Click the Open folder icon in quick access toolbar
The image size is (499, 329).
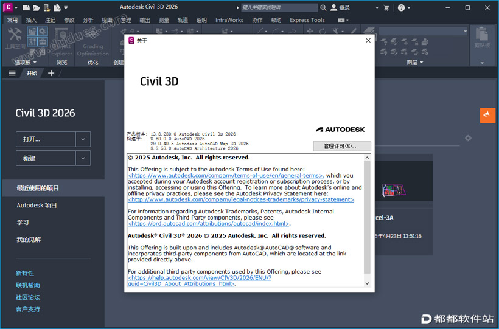coord(37,7)
